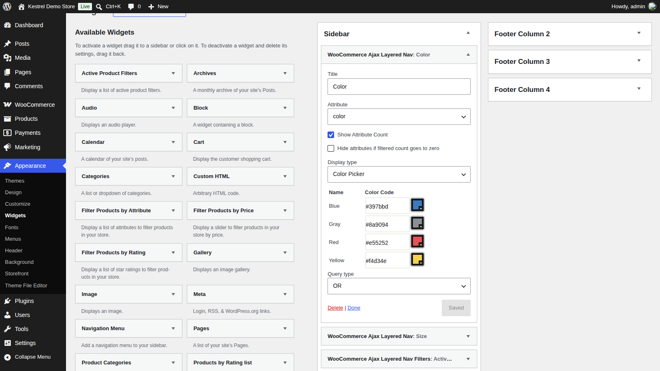The height and width of the screenshot is (371, 660).
Task: Open the Media library icon
Action: point(7,58)
